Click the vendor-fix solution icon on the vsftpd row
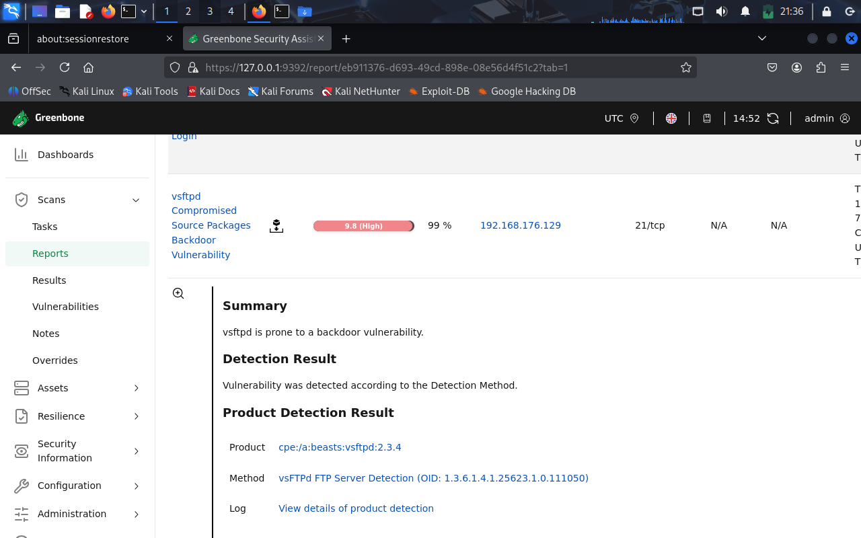This screenshot has height=538, width=861. coord(276,227)
